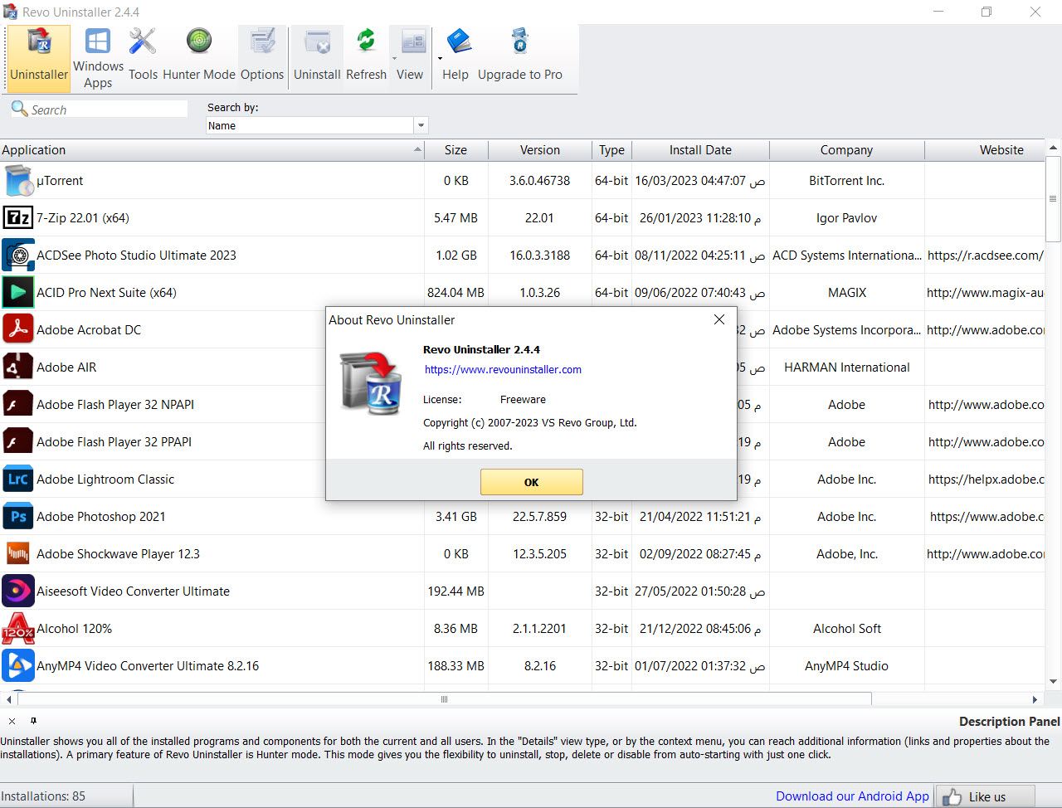Open the Help book icon
1062x808 pixels.
coord(458,41)
